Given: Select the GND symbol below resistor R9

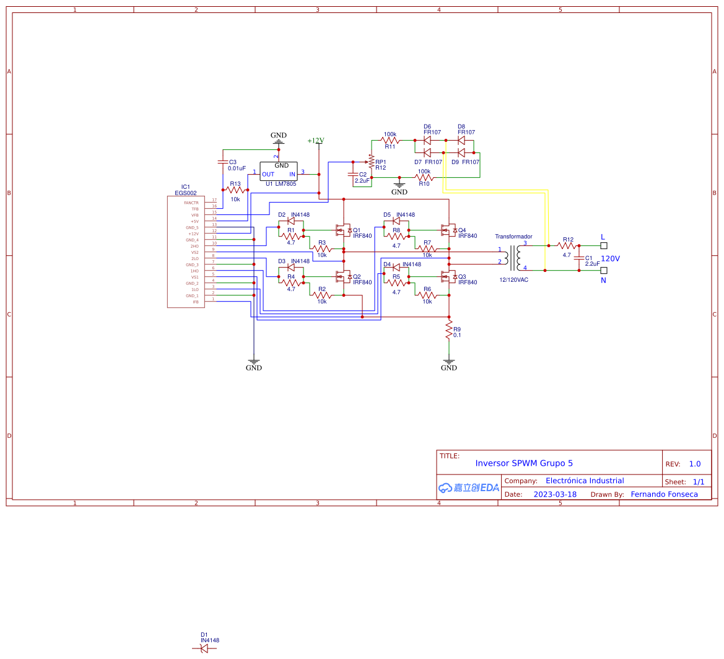Looking at the screenshot, I should (449, 363).
